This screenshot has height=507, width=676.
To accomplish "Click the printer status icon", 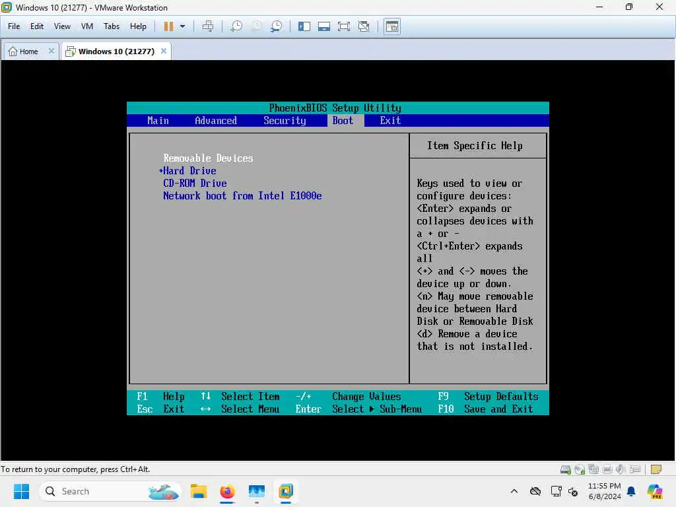I will (607, 469).
